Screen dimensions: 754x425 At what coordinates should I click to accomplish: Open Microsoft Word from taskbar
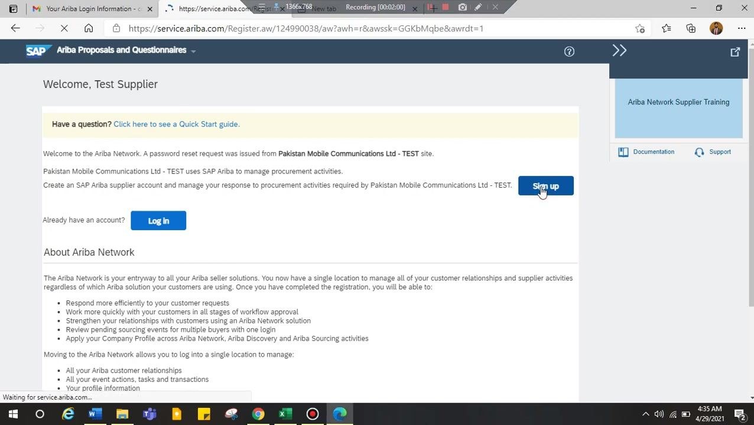coord(95,414)
